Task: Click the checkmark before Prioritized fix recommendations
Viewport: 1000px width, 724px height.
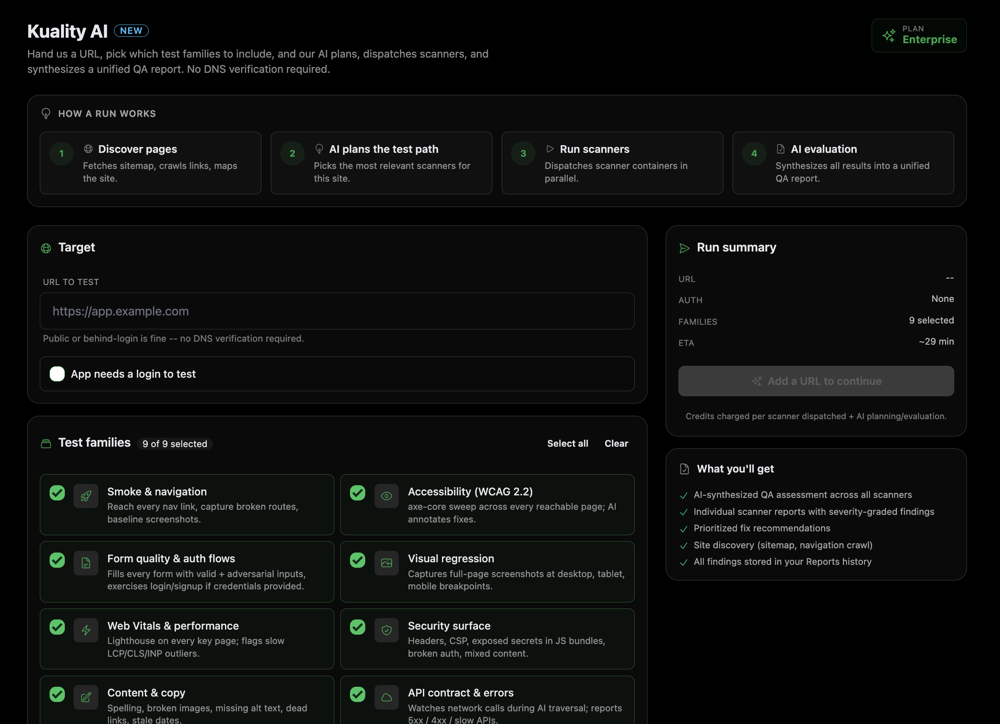Action: (x=684, y=529)
